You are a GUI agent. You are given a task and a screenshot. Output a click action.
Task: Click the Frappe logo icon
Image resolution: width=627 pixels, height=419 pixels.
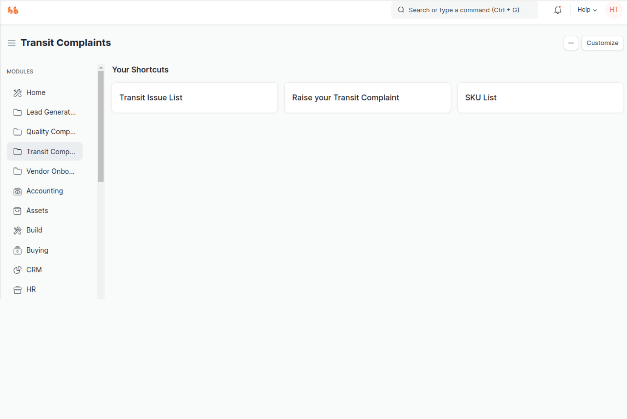[x=13, y=10]
